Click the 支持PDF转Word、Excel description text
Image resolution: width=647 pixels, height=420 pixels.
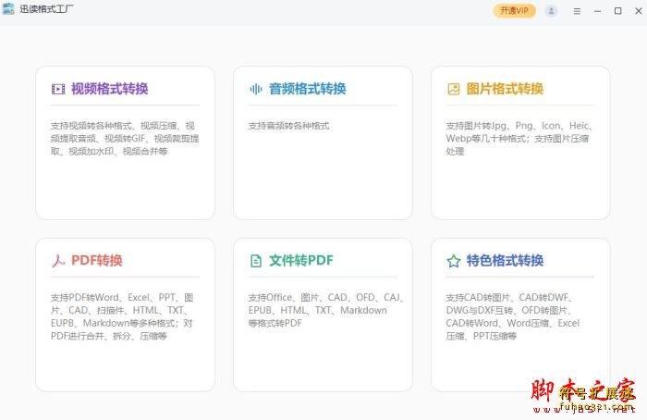click(122, 316)
